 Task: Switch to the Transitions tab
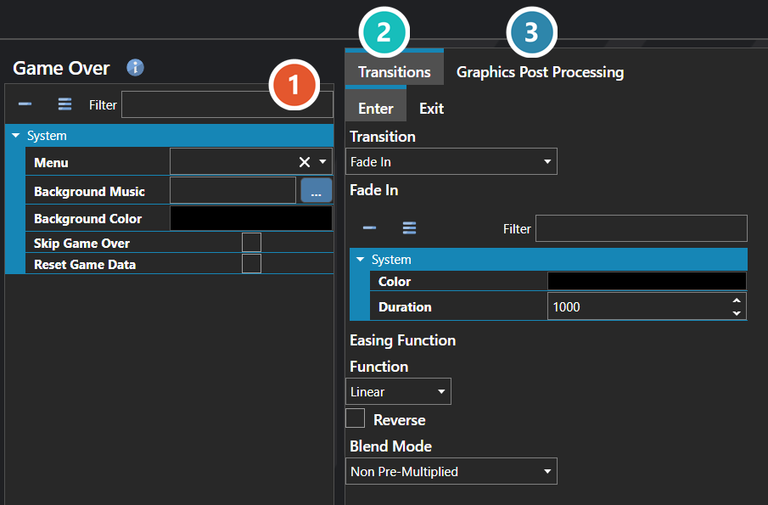395,72
